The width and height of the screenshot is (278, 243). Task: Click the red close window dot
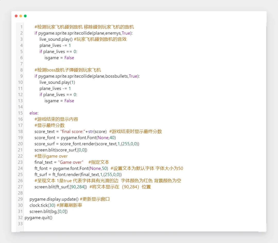coord(16,16)
